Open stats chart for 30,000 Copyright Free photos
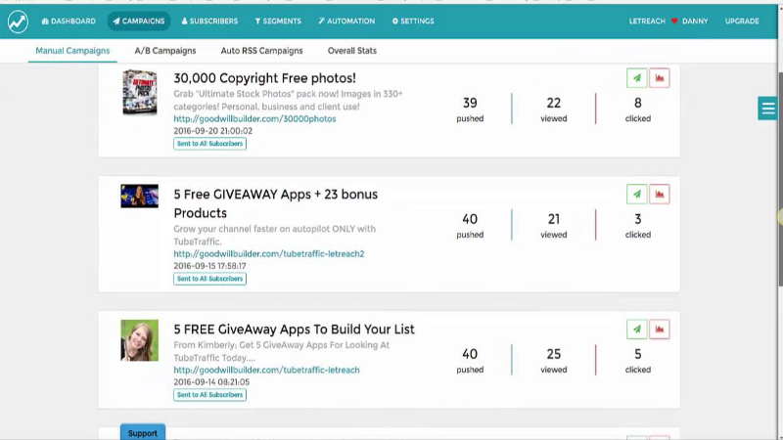783x440 pixels. (660, 78)
